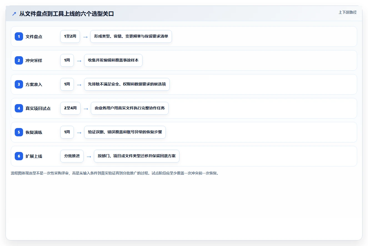Click the 文件盘点 step label
Screen dimensions: 368x246
click(x=34, y=36)
